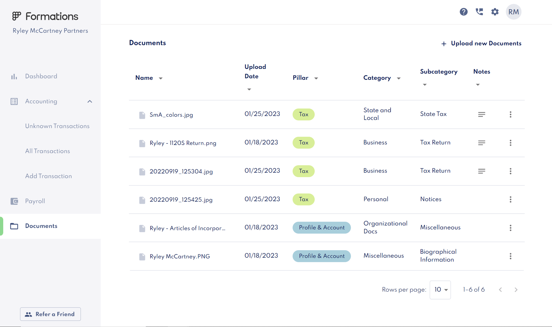This screenshot has height=327, width=552.
Task: Open Payroll from the sidebar
Action: tap(35, 201)
